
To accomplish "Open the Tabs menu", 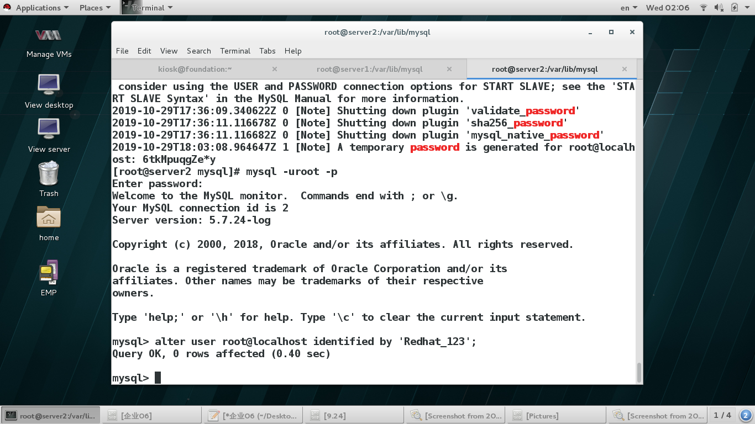I will (x=268, y=51).
